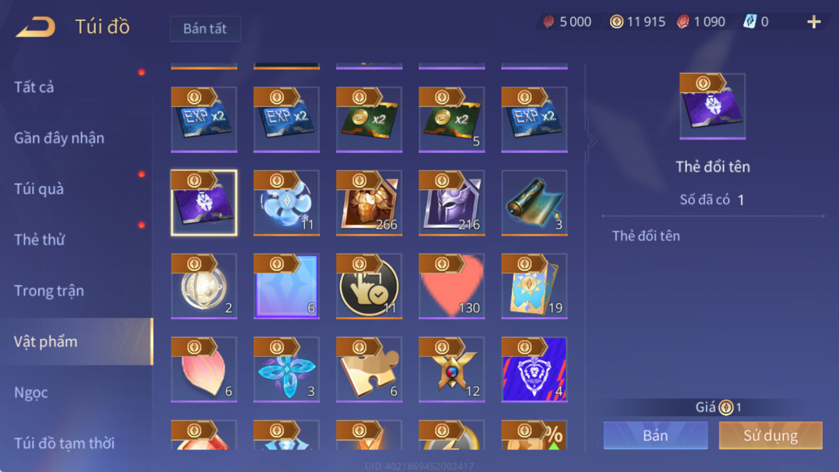
Task: Select the golden armor item with 266
Action: pyautogui.click(x=369, y=203)
